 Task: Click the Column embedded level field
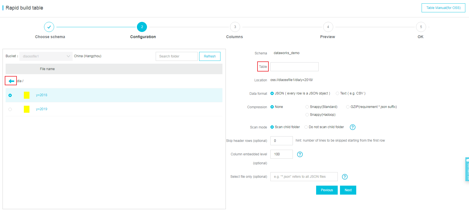click(x=282, y=154)
